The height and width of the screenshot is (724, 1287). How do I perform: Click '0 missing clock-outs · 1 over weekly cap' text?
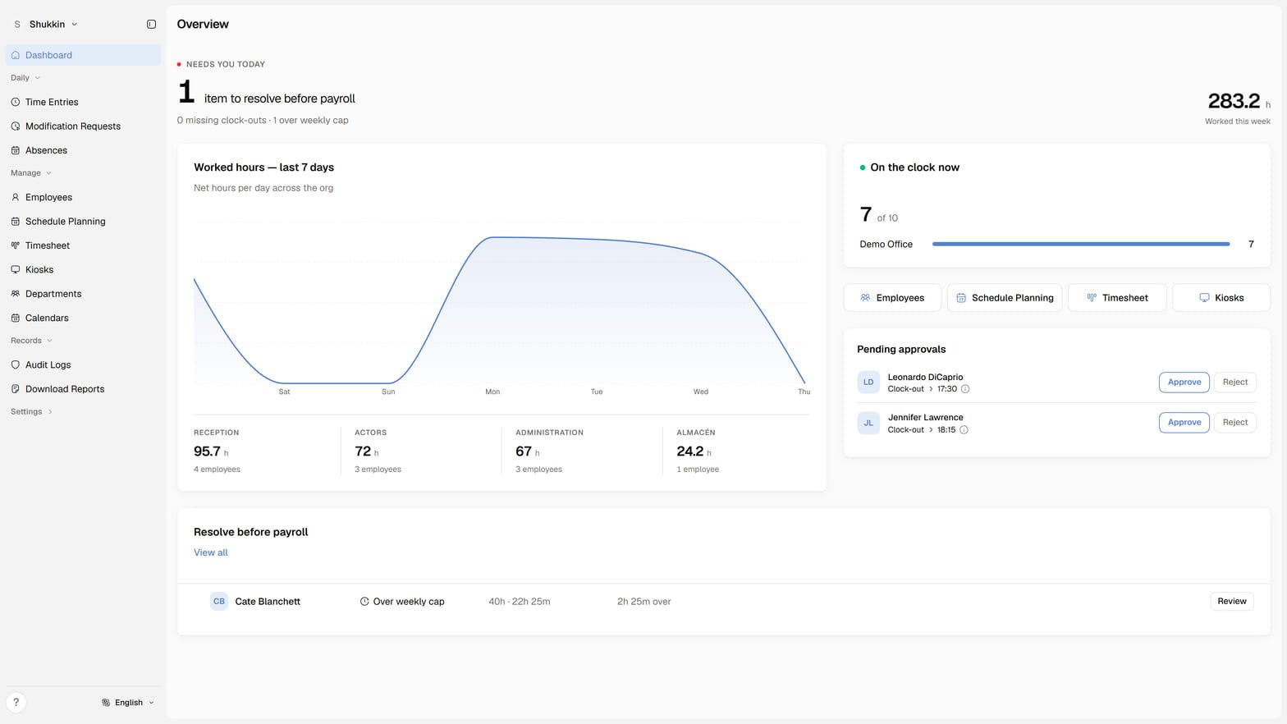click(263, 121)
